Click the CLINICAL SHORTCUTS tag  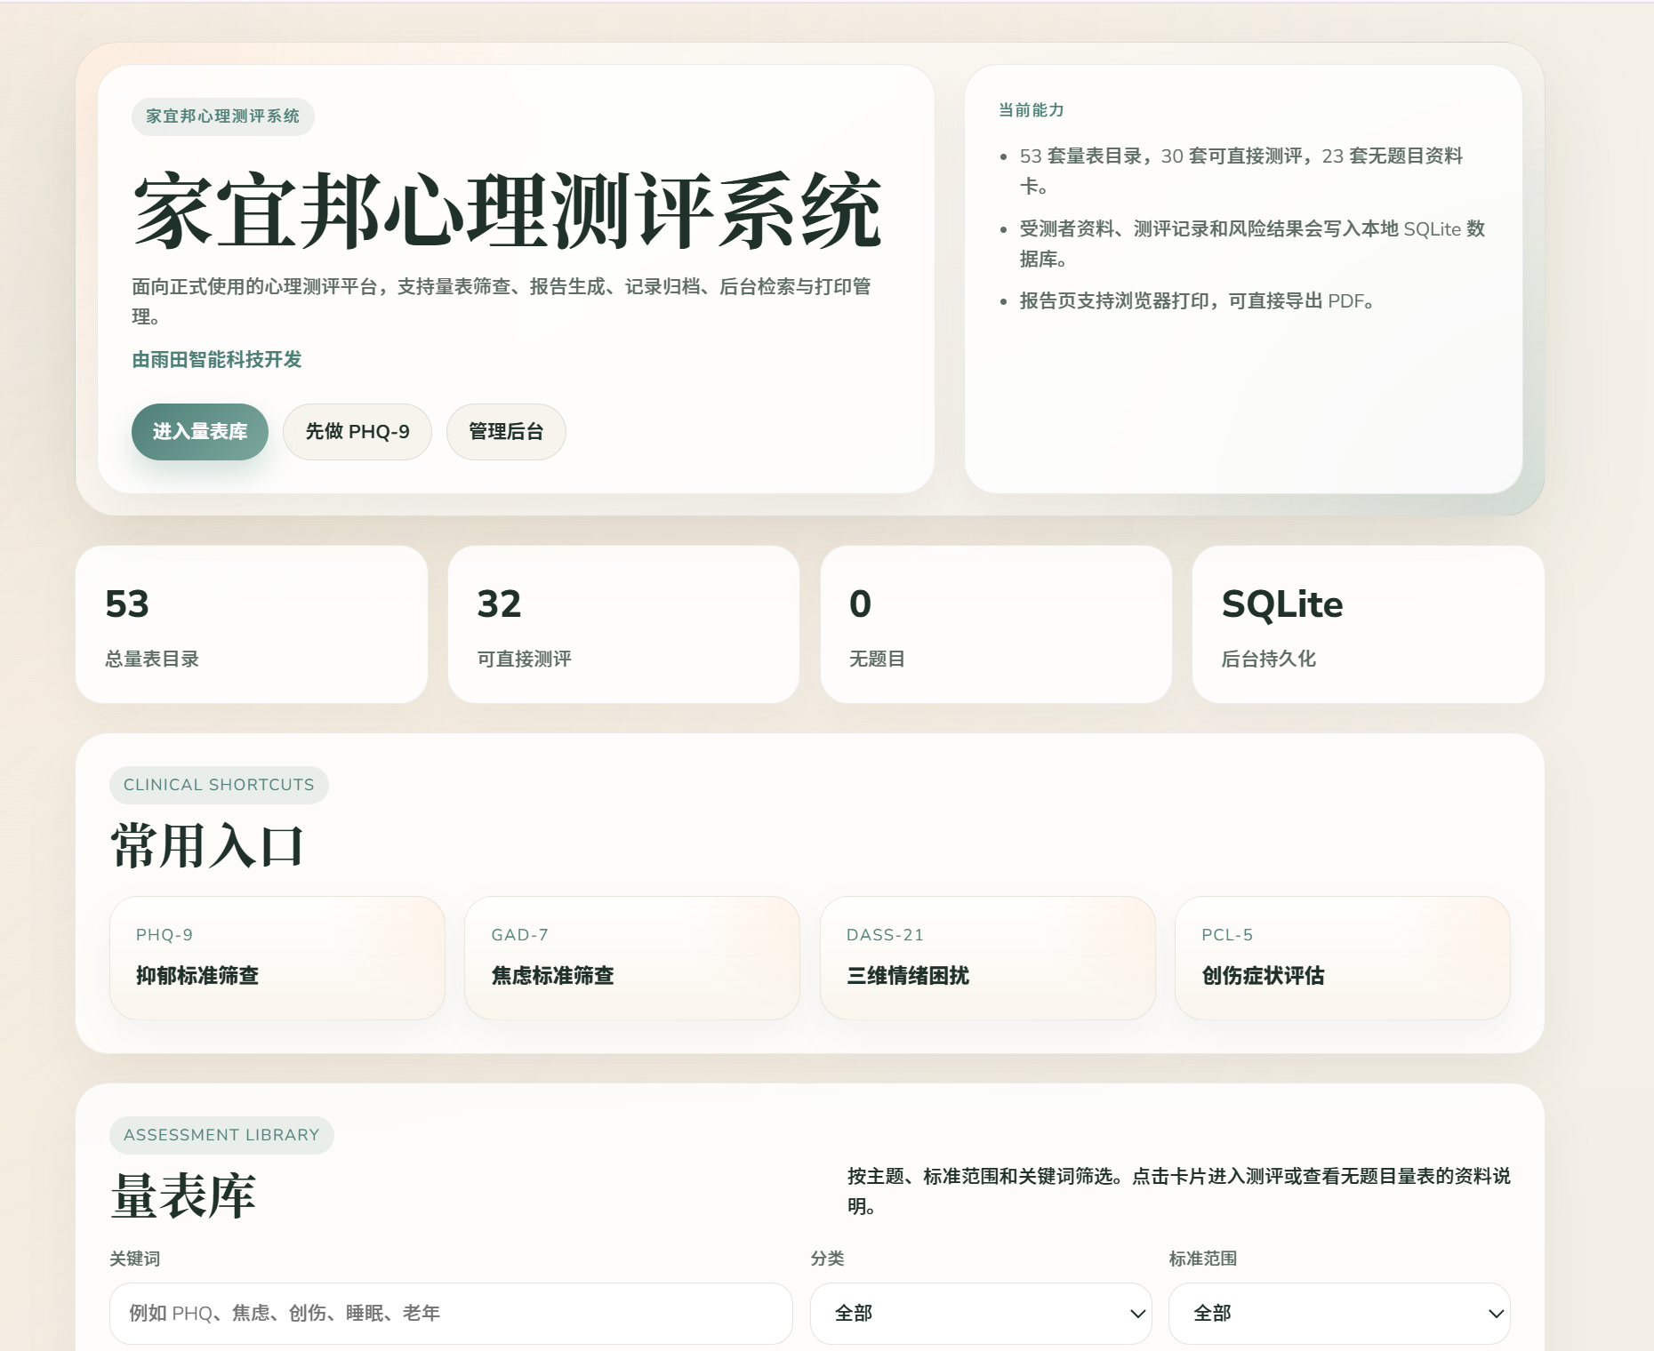click(x=219, y=785)
